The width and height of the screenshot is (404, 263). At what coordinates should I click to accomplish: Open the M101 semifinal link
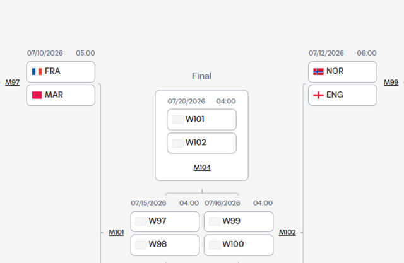tap(116, 232)
